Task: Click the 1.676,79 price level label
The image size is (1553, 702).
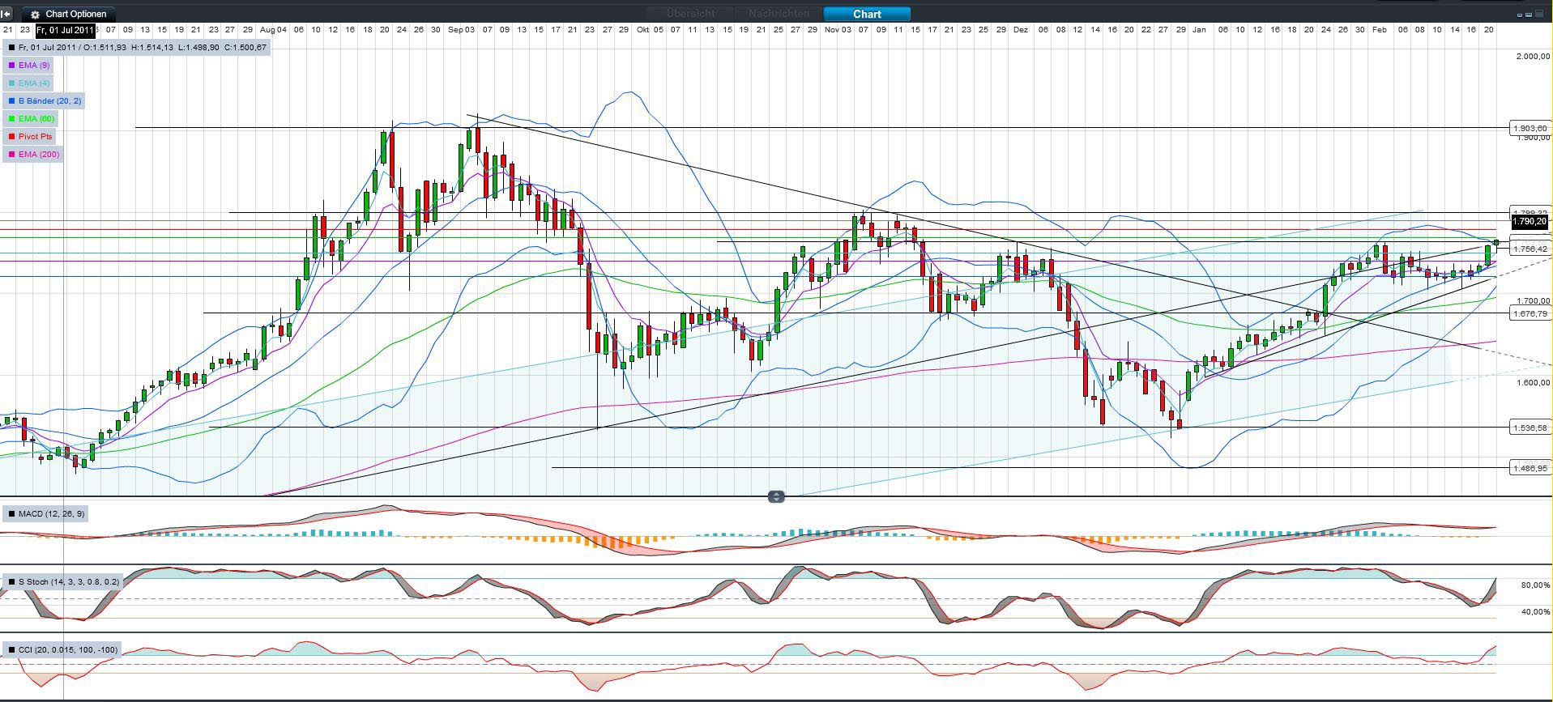Action: tap(1530, 313)
